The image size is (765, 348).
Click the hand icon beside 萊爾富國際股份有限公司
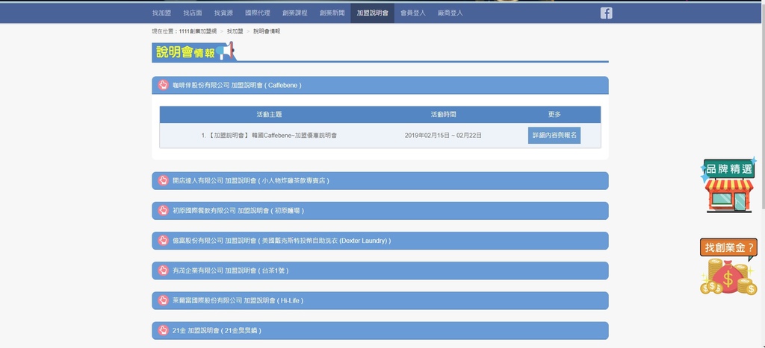coord(163,301)
